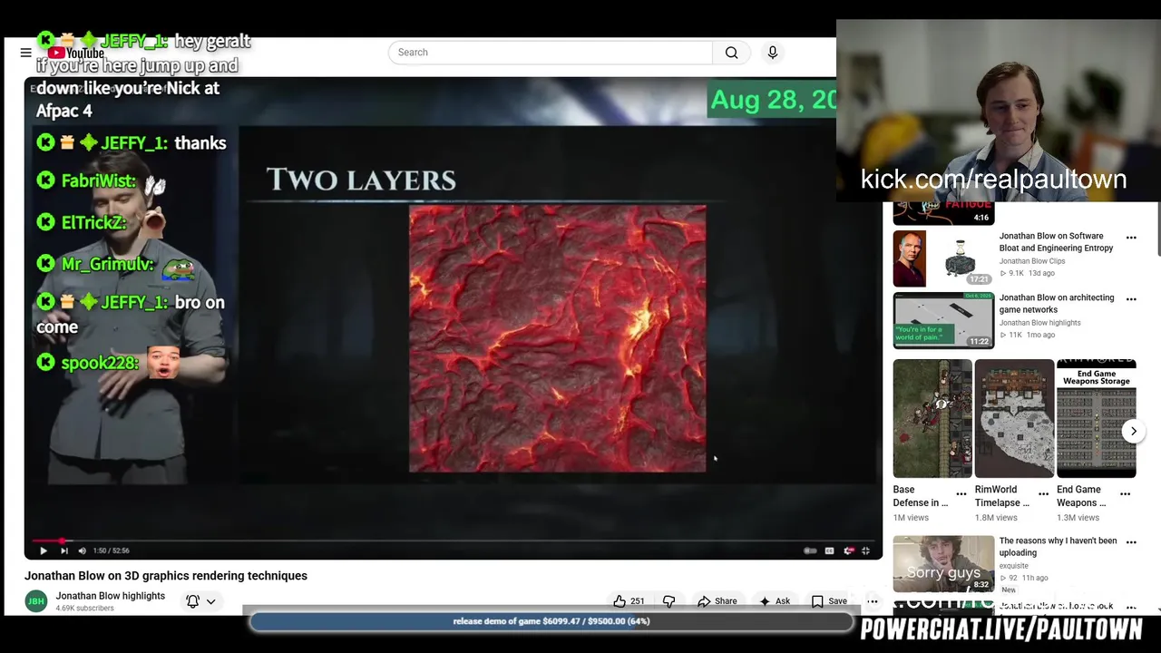Click the search magnifier button

point(731,53)
